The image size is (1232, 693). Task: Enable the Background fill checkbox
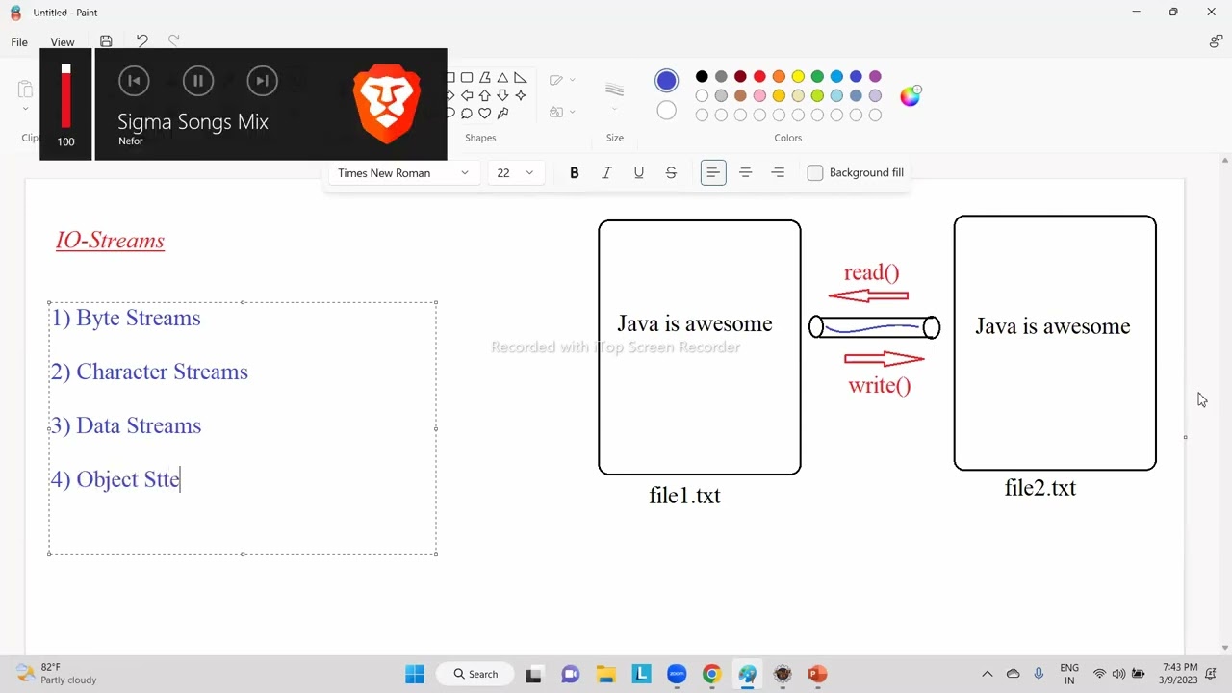[x=815, y=173]
